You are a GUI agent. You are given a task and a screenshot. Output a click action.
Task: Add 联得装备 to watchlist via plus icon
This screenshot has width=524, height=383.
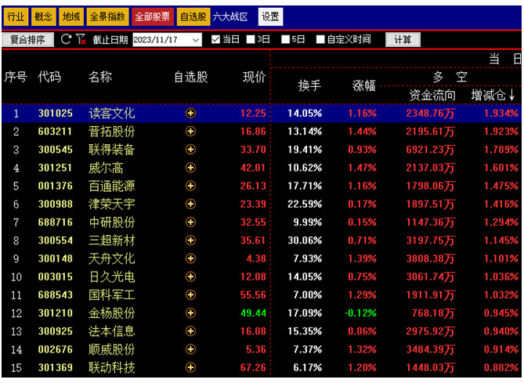pyautogui.click(x=190, y=150)
